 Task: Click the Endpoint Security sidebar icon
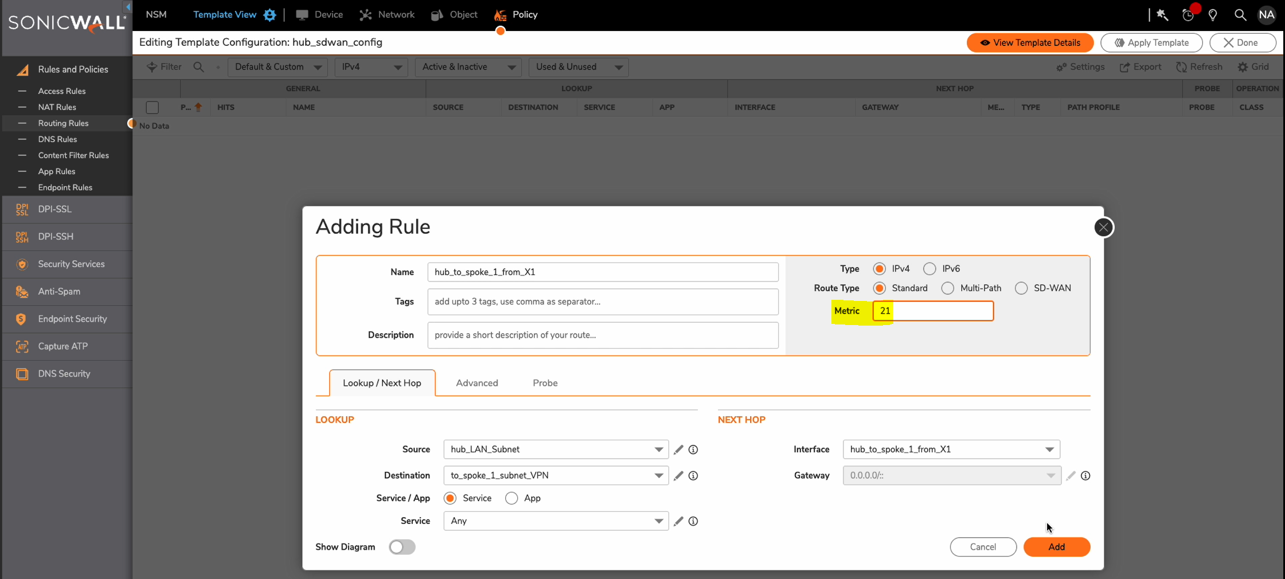tap(22, 319)
